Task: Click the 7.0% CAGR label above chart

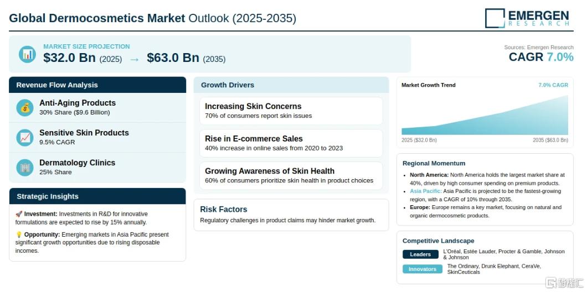Action: (x=553, y=85)
